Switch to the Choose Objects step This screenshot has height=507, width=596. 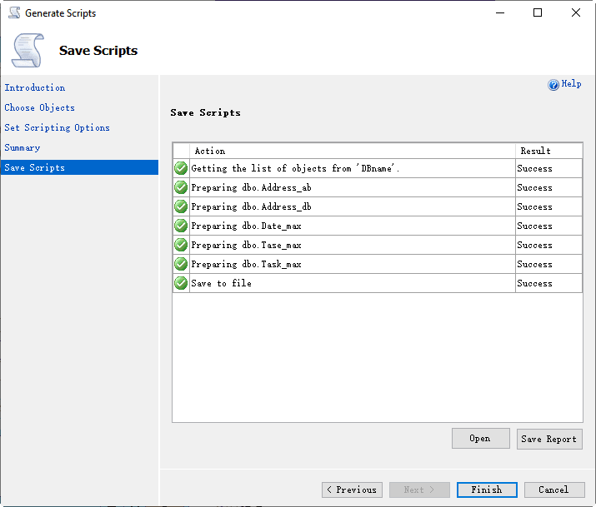pos(40,107)
